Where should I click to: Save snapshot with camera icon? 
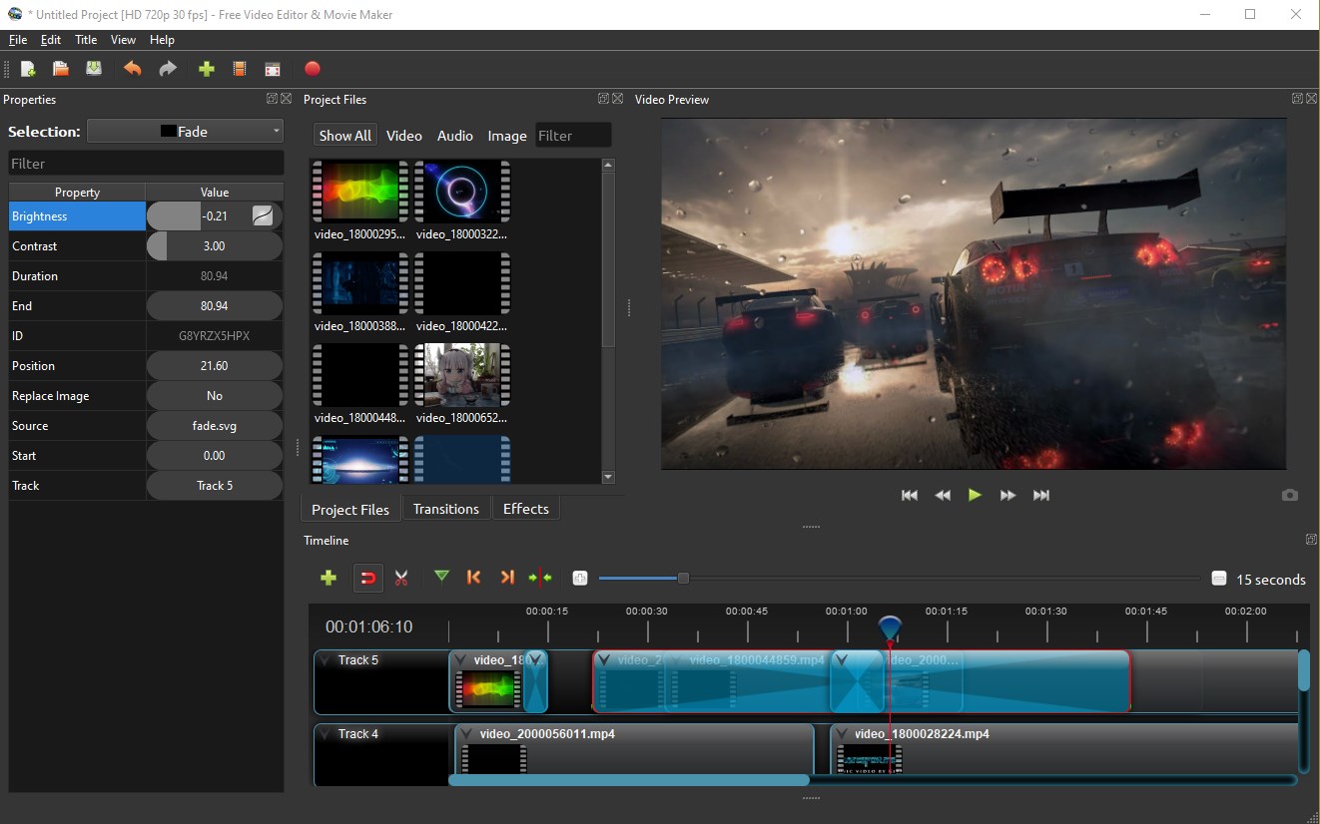tap(1290, 495)
